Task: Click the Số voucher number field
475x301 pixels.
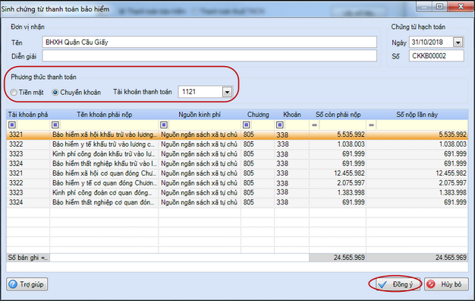Action: pyautogui.click(x=436, y=55)
